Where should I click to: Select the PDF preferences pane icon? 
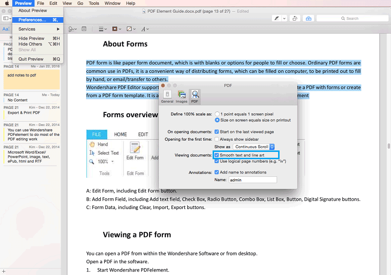pyautogui.click(x=195, y=97)
